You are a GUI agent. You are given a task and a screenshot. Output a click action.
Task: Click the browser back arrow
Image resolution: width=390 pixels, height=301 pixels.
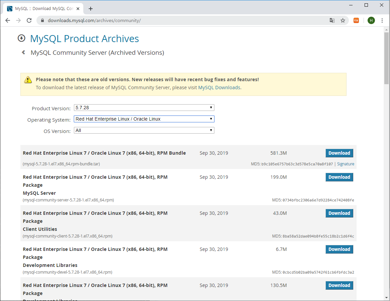coord(8,20)
